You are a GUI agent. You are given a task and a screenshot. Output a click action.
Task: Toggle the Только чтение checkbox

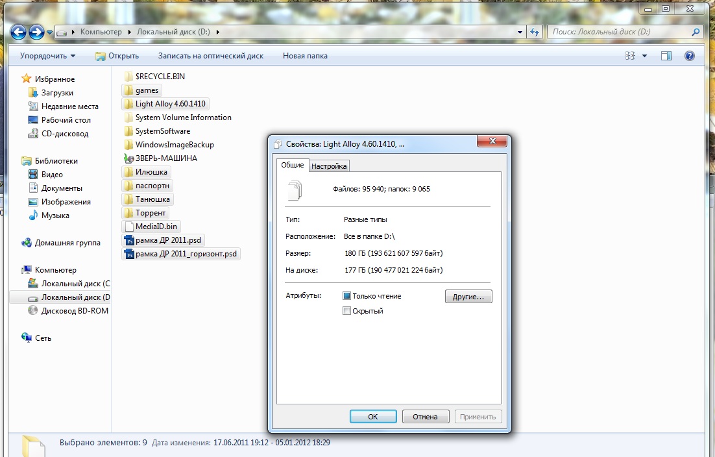346,296
